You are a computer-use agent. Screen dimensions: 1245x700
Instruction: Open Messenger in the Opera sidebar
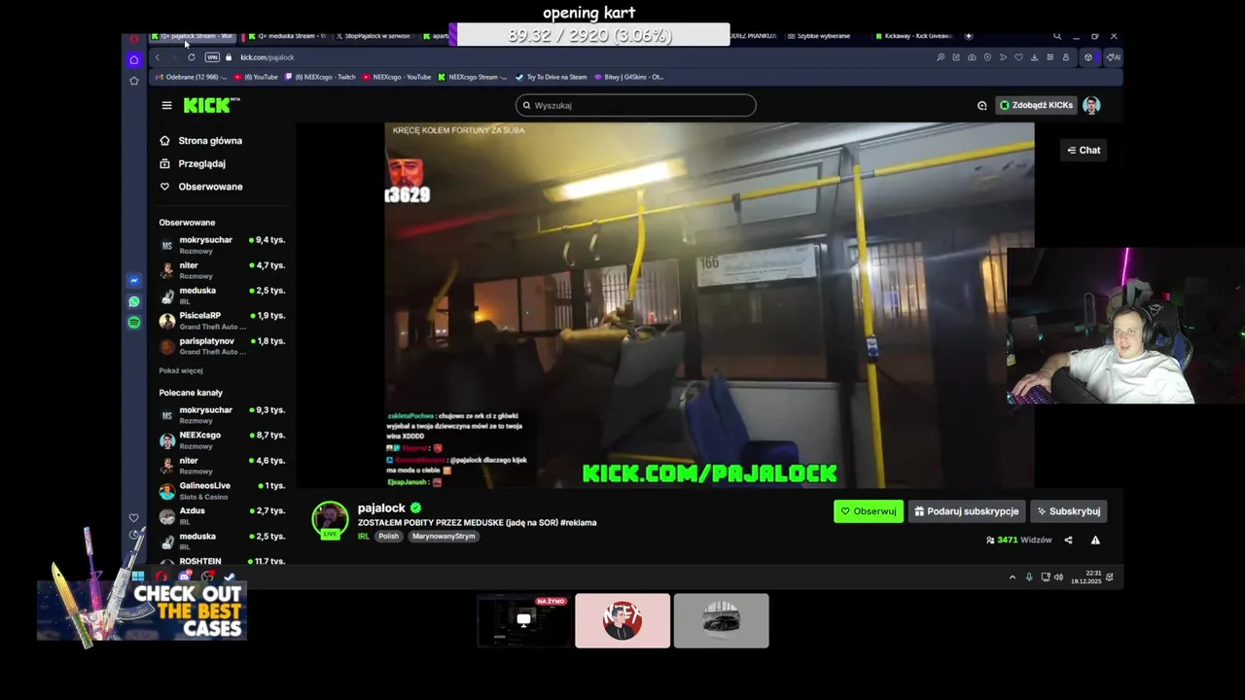134,281
